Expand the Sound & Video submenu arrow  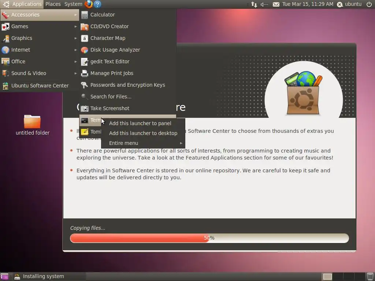click(x=75, y=73)
